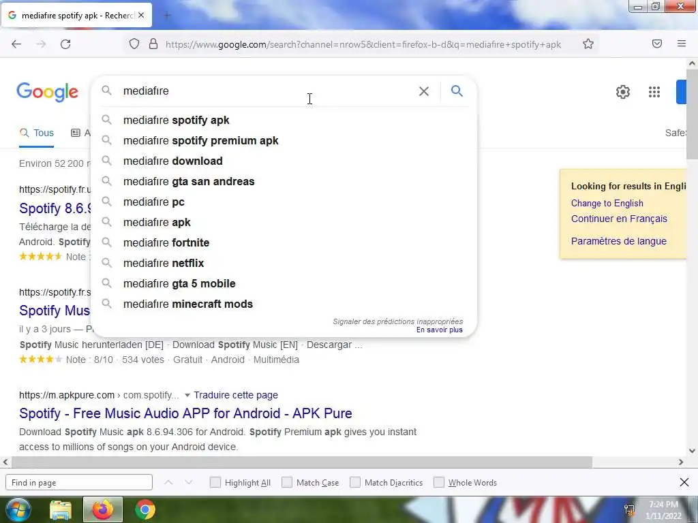Pick the mediafire apk suggestion
Viewport: 698px width, 523px height.
coord(284,223)
